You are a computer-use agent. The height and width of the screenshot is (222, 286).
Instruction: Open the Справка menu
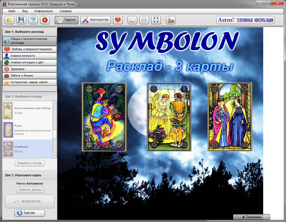pyautogui.click(x=65, y=11)
